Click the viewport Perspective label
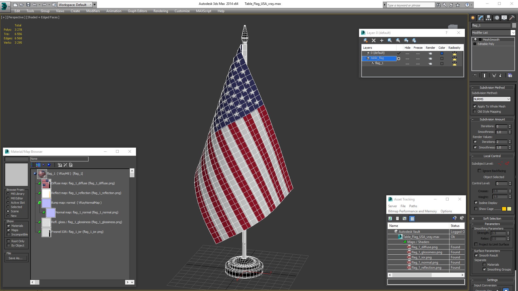 (x=16, y=17)
